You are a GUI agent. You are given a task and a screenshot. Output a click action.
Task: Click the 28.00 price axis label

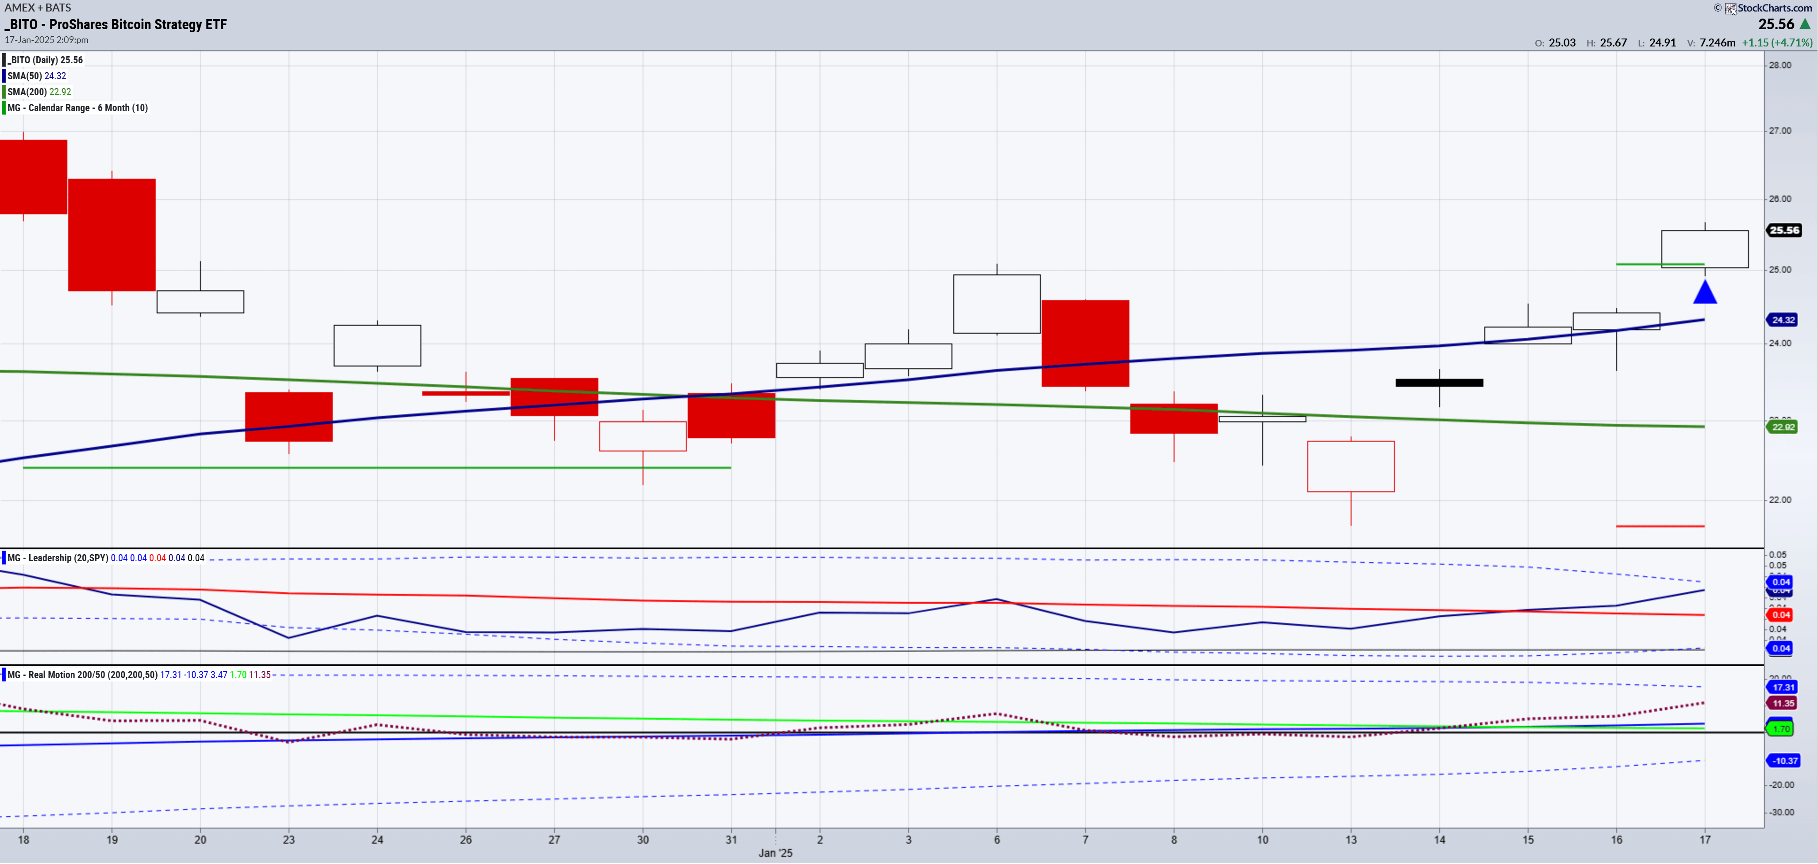coord(1780,65)
